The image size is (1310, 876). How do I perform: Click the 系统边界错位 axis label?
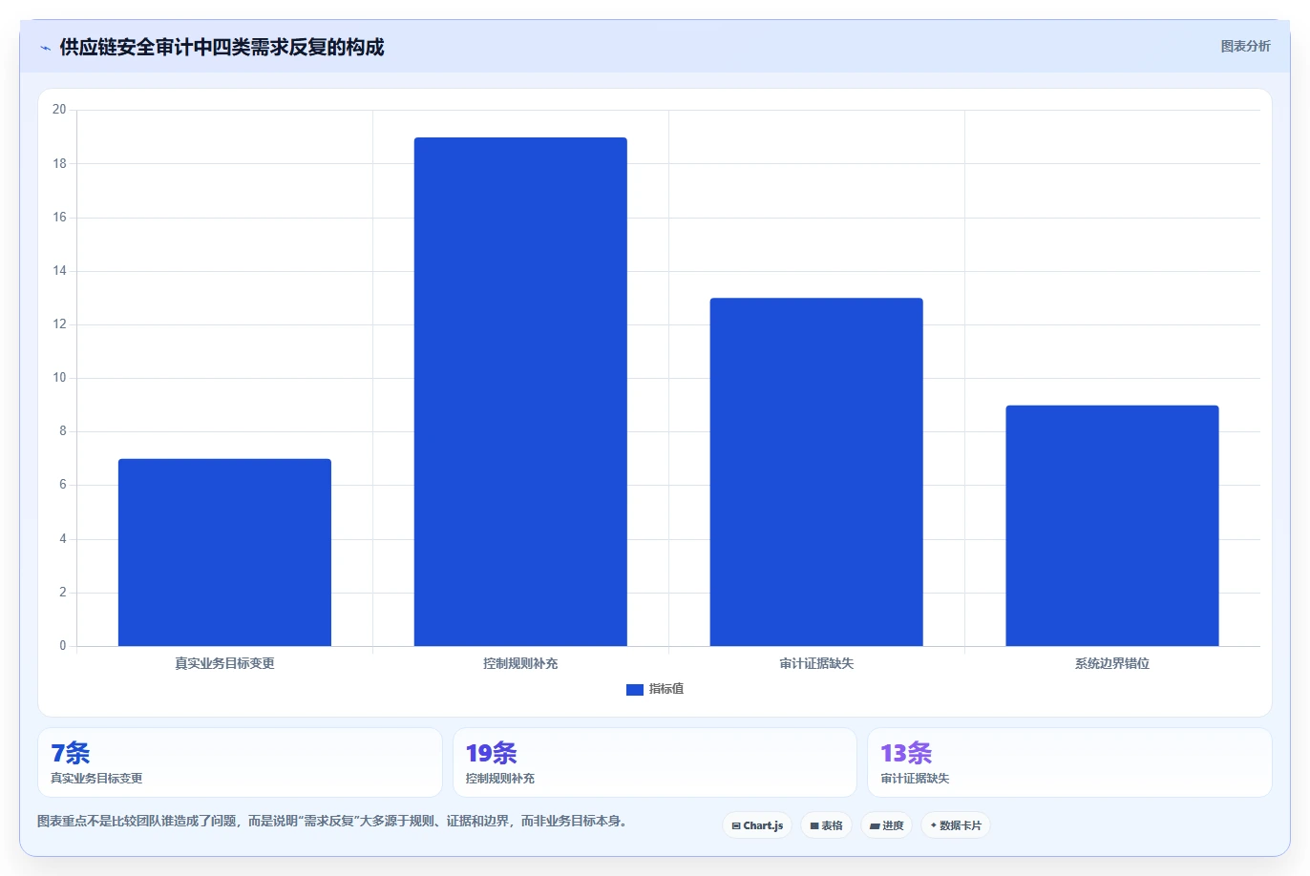click(x=1112, y=663)
